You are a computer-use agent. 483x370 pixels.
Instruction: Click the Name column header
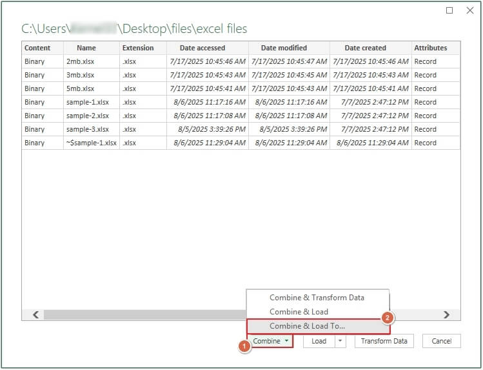(86, 48)
